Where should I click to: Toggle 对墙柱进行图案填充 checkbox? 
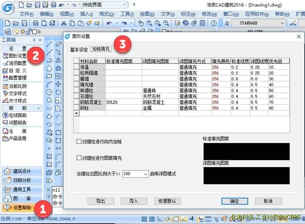pyautogui.click(x=79, y=158)
